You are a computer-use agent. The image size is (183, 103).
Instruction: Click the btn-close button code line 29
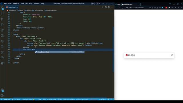click(x=59, y=45)
